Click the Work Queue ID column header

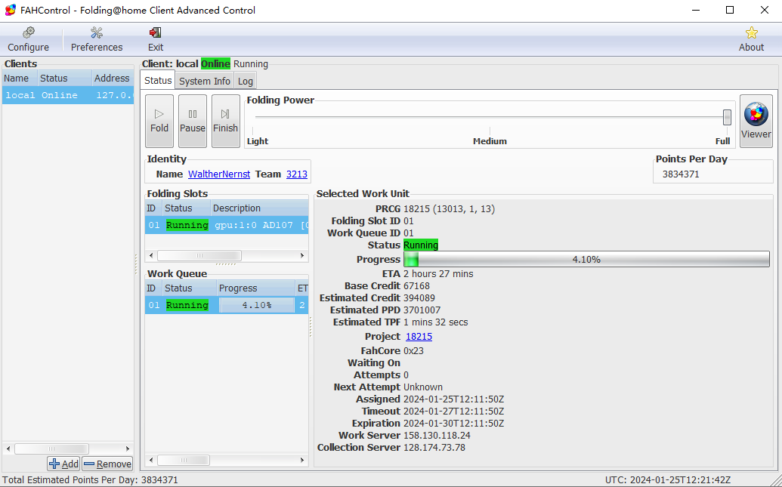(153, 288)
